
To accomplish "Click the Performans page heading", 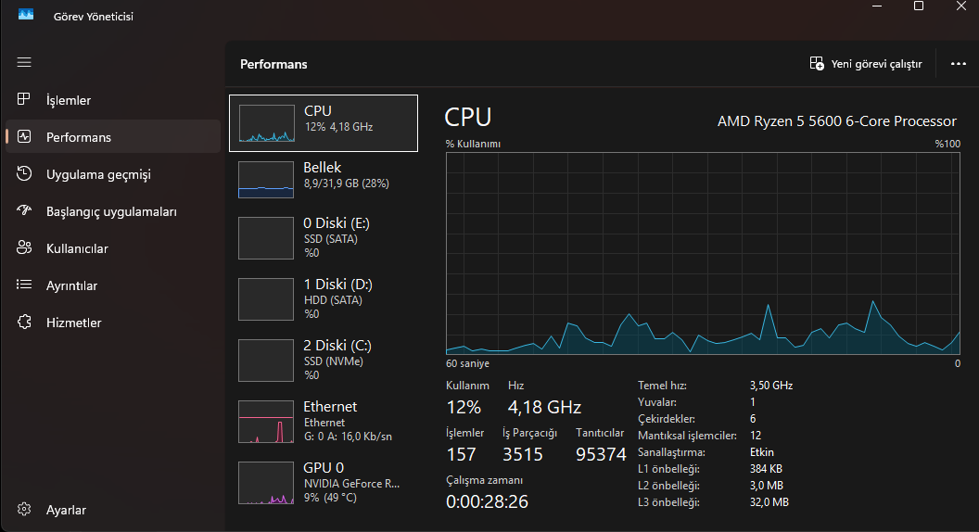I will [273, 64].
